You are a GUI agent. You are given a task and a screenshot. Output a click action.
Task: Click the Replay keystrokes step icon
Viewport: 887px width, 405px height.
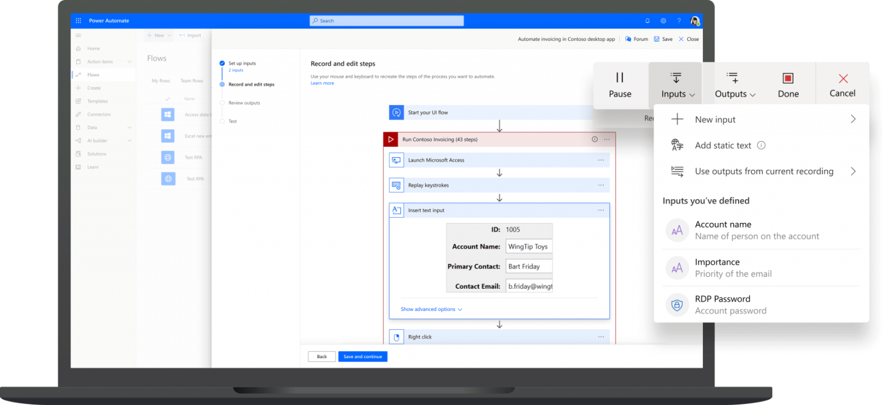pos(396,185)
